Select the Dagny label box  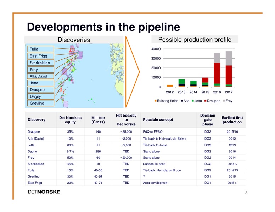[x=40, y=96]
